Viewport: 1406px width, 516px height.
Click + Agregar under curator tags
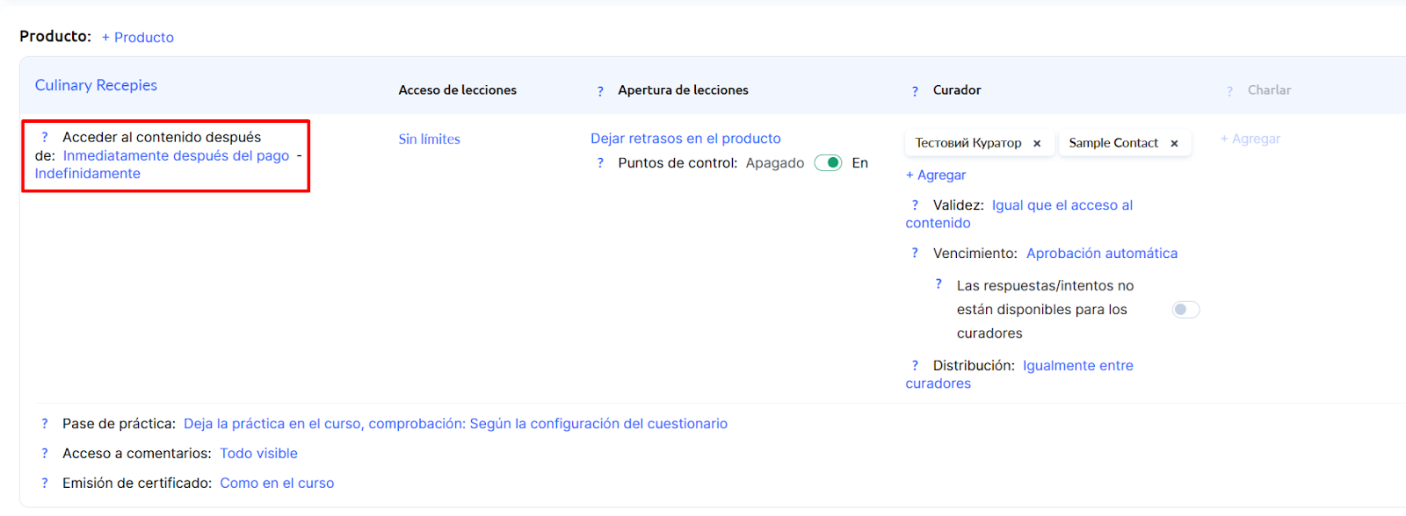click(936, 176)
